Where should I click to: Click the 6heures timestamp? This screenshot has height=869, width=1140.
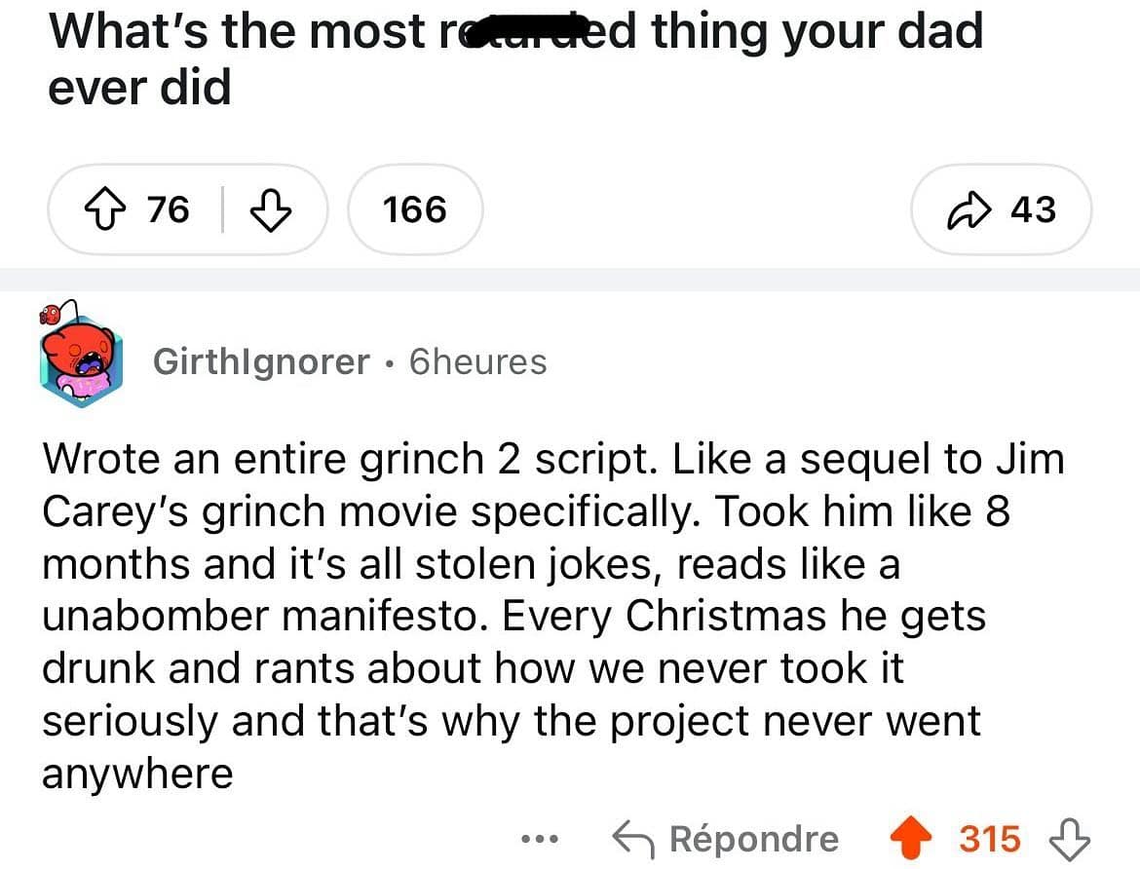[478, 362]
